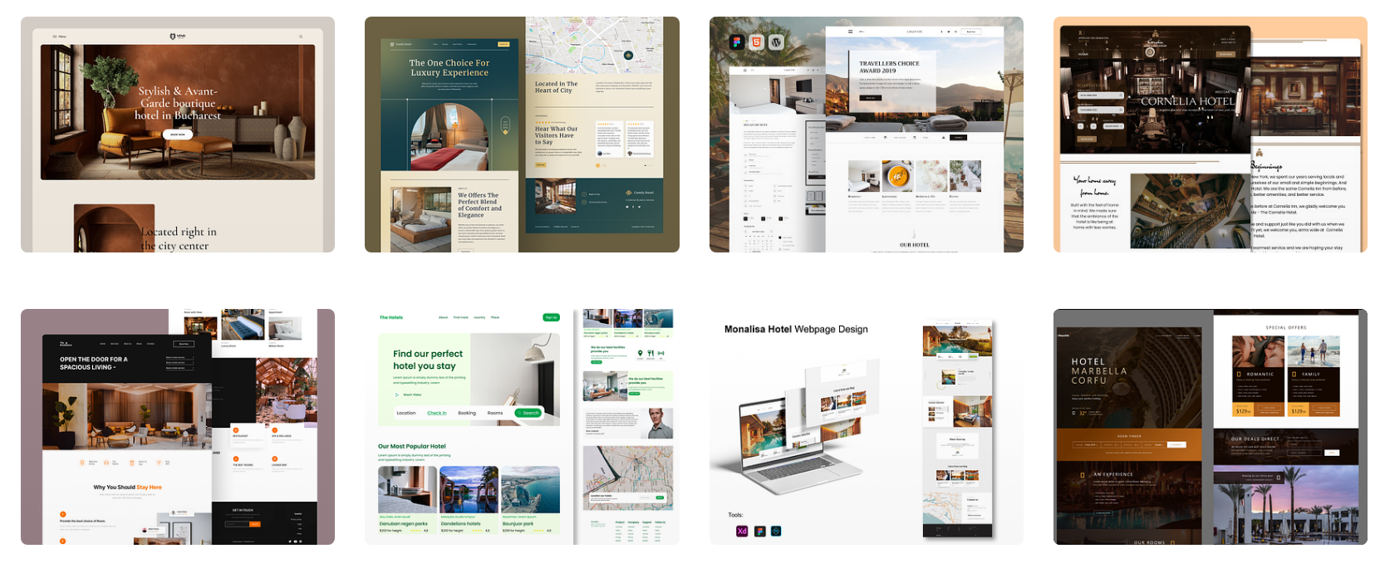The width and height of the screenshot is (1380, 583).
Task: Click the Monalisa Hotel Webpage Design title
Action: [795, 330]
